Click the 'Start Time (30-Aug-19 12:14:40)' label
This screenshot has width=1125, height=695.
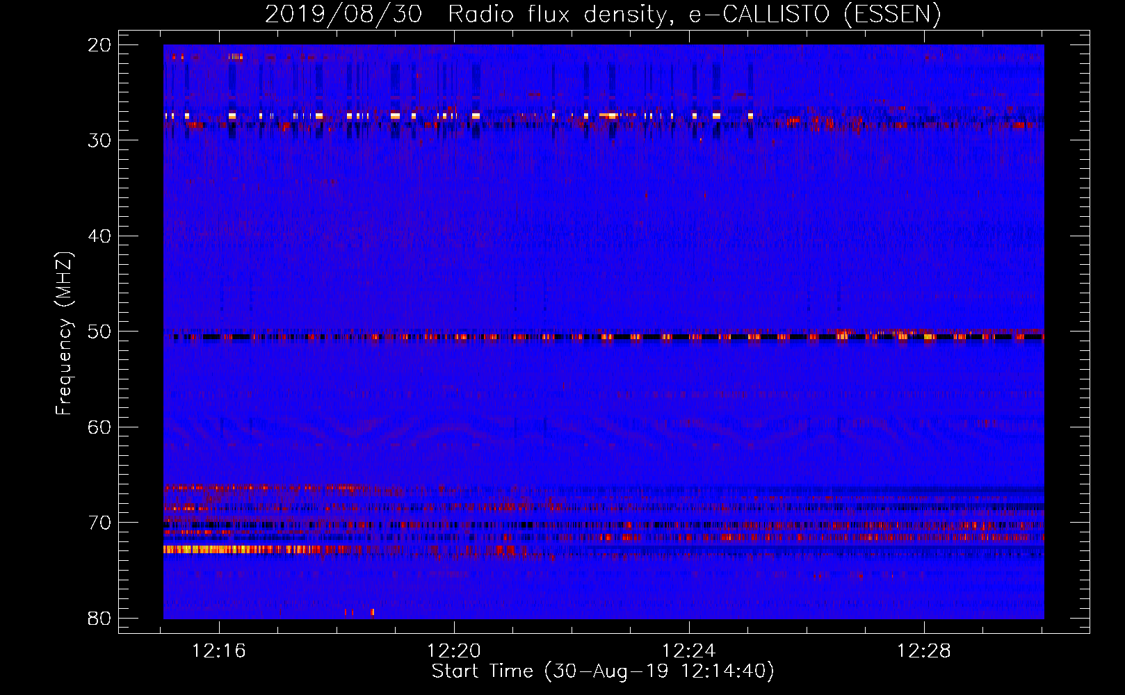click(603, 671)
